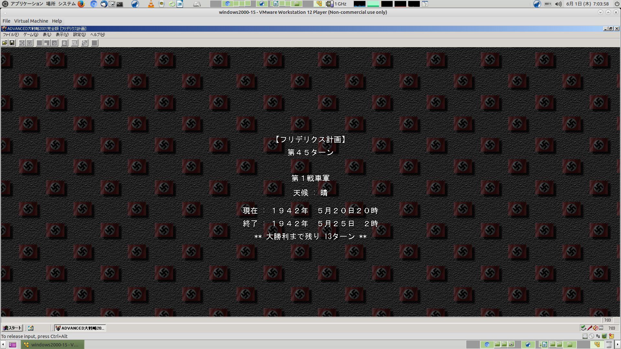This screenshot has height=349, width=621.
Task: Click the green refresh-arrows launcher icon
Action: coord(172,4)
